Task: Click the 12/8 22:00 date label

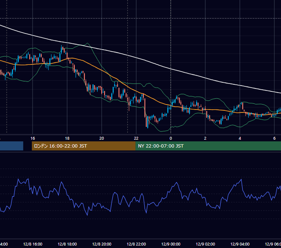Action: [x=136, y=244]
